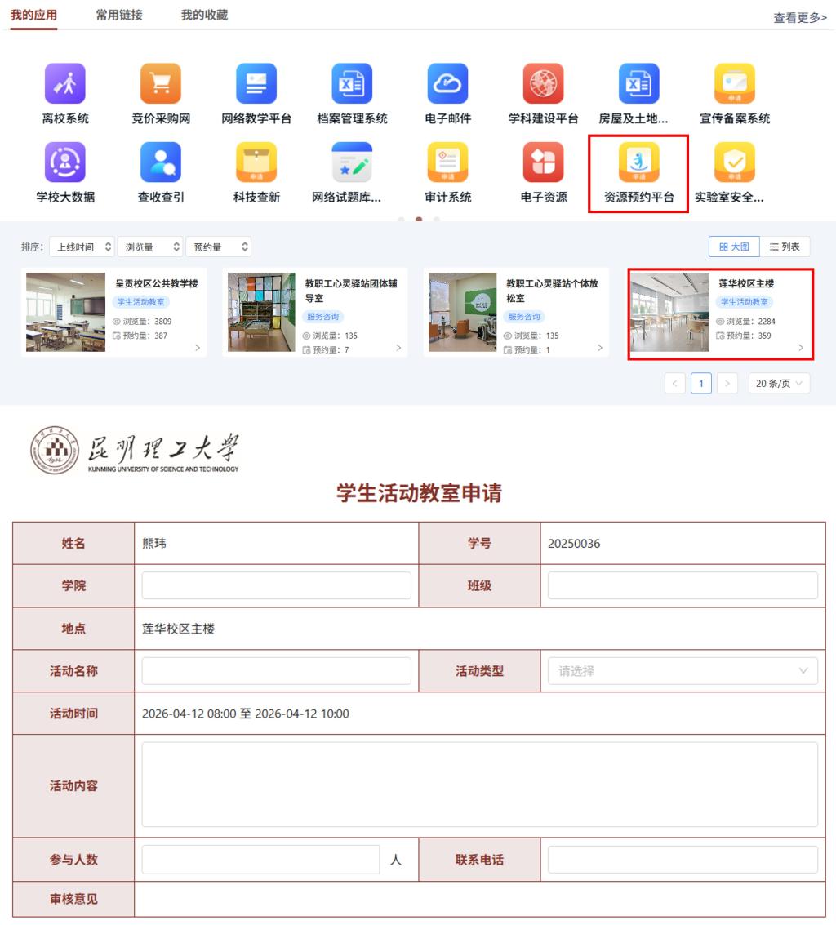836x925 pixels.
Task: Open the 离校系统 app icon
Action: [65, 84]
